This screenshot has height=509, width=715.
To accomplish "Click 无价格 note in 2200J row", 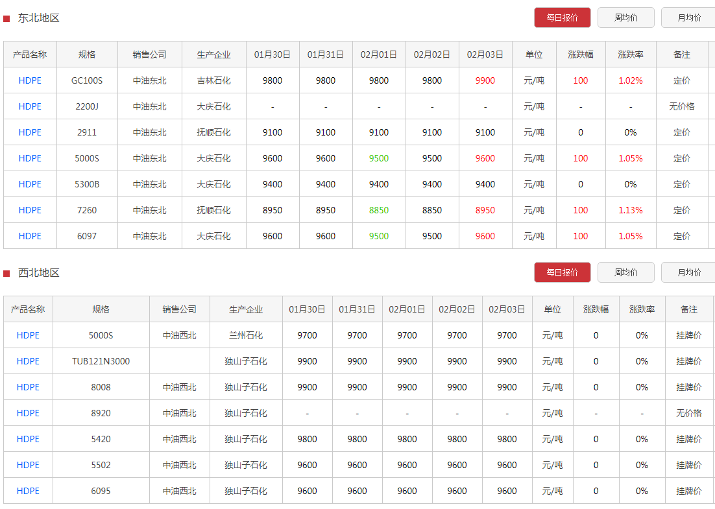I will click(682, 106).
